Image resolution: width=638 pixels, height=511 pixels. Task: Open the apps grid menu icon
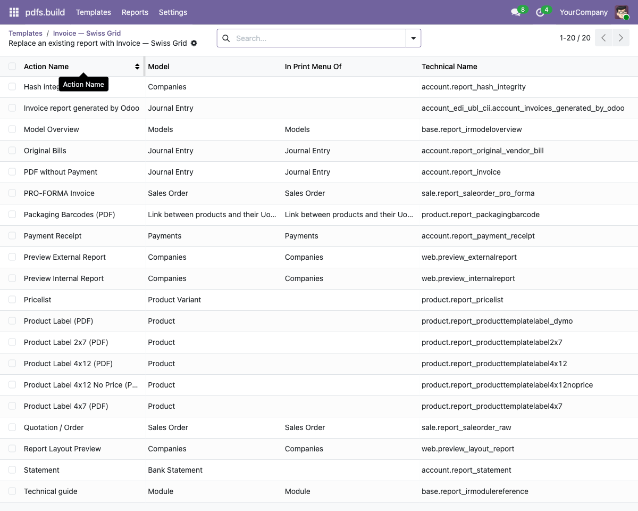(14, 12)
